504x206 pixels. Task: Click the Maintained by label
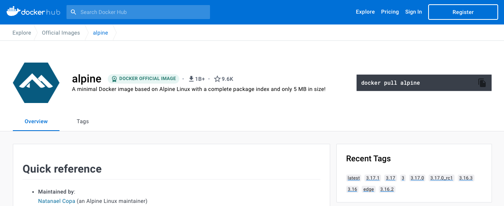pos(56,192)
